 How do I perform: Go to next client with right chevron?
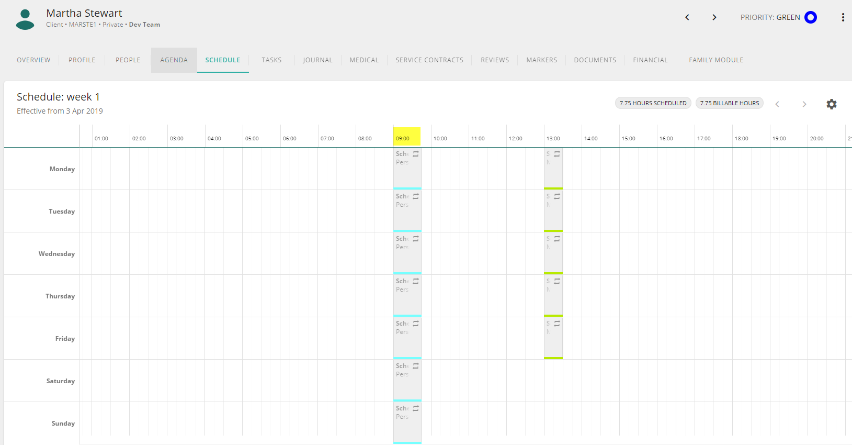tap(714, 17)
